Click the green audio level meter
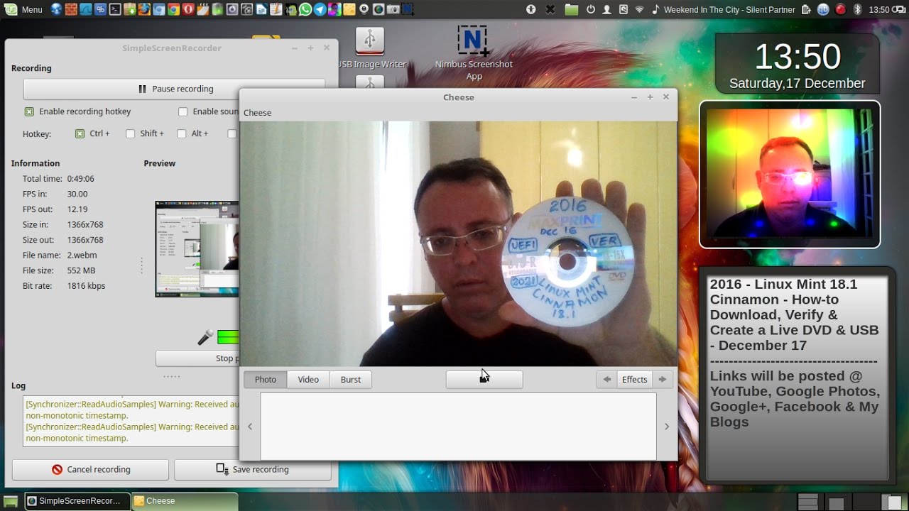Screen dimensions: 909x511 tap(228, 337)
